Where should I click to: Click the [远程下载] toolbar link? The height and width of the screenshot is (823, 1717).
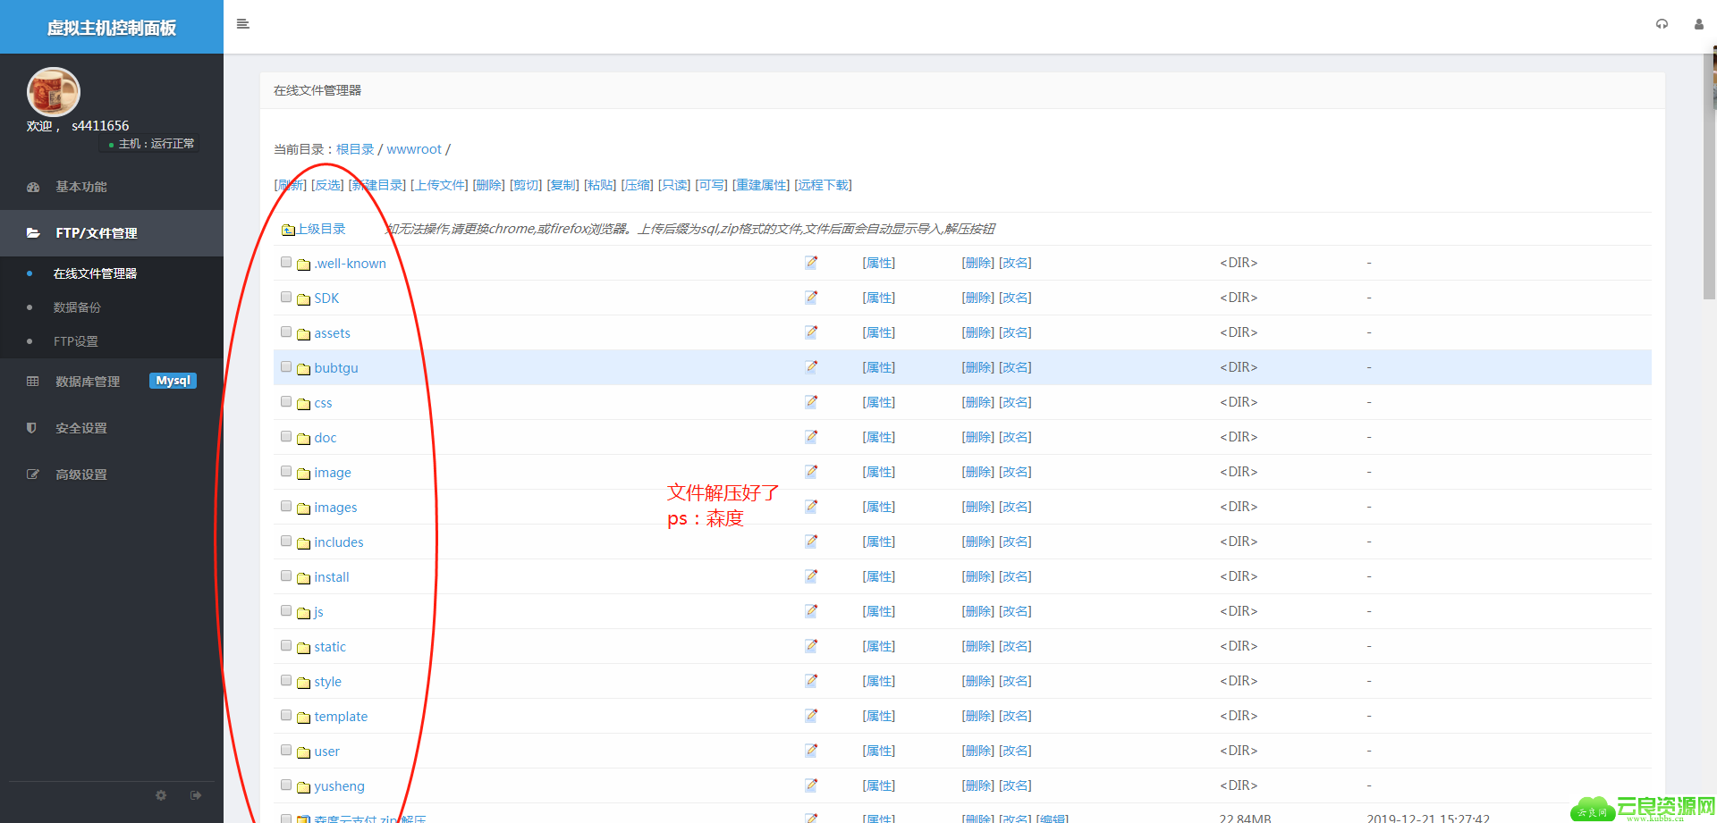(823, 185)
